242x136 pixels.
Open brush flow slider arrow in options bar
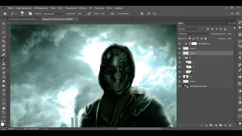pos(107,14)
